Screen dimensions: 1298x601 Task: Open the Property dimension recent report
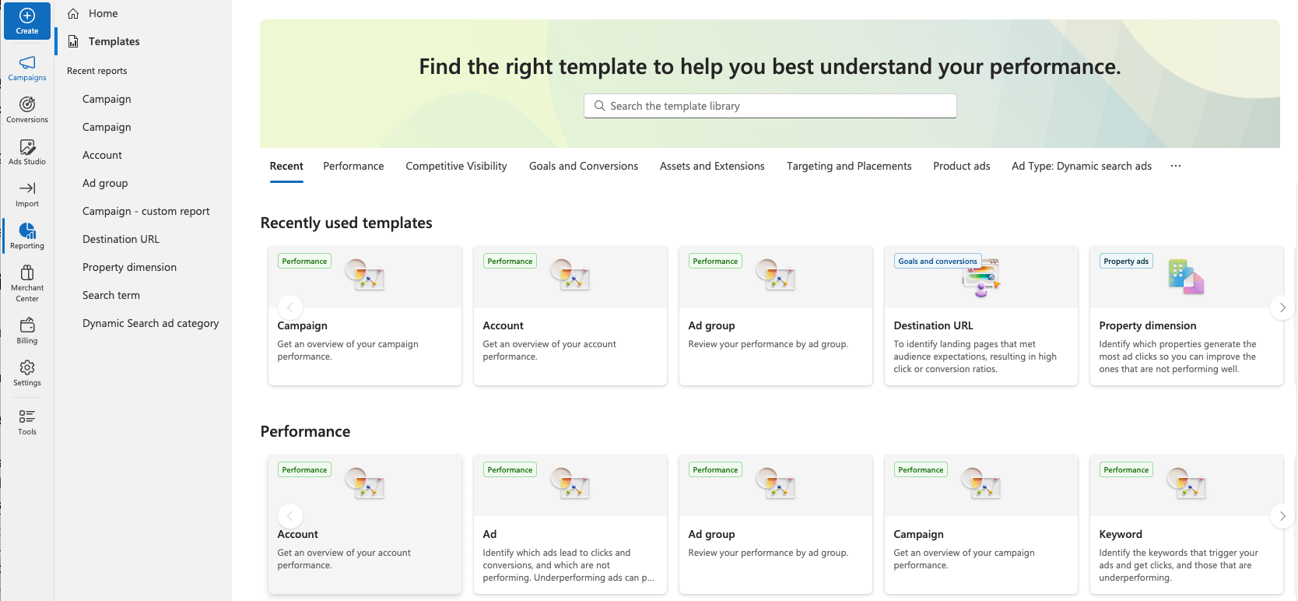(x=129, y=267)
